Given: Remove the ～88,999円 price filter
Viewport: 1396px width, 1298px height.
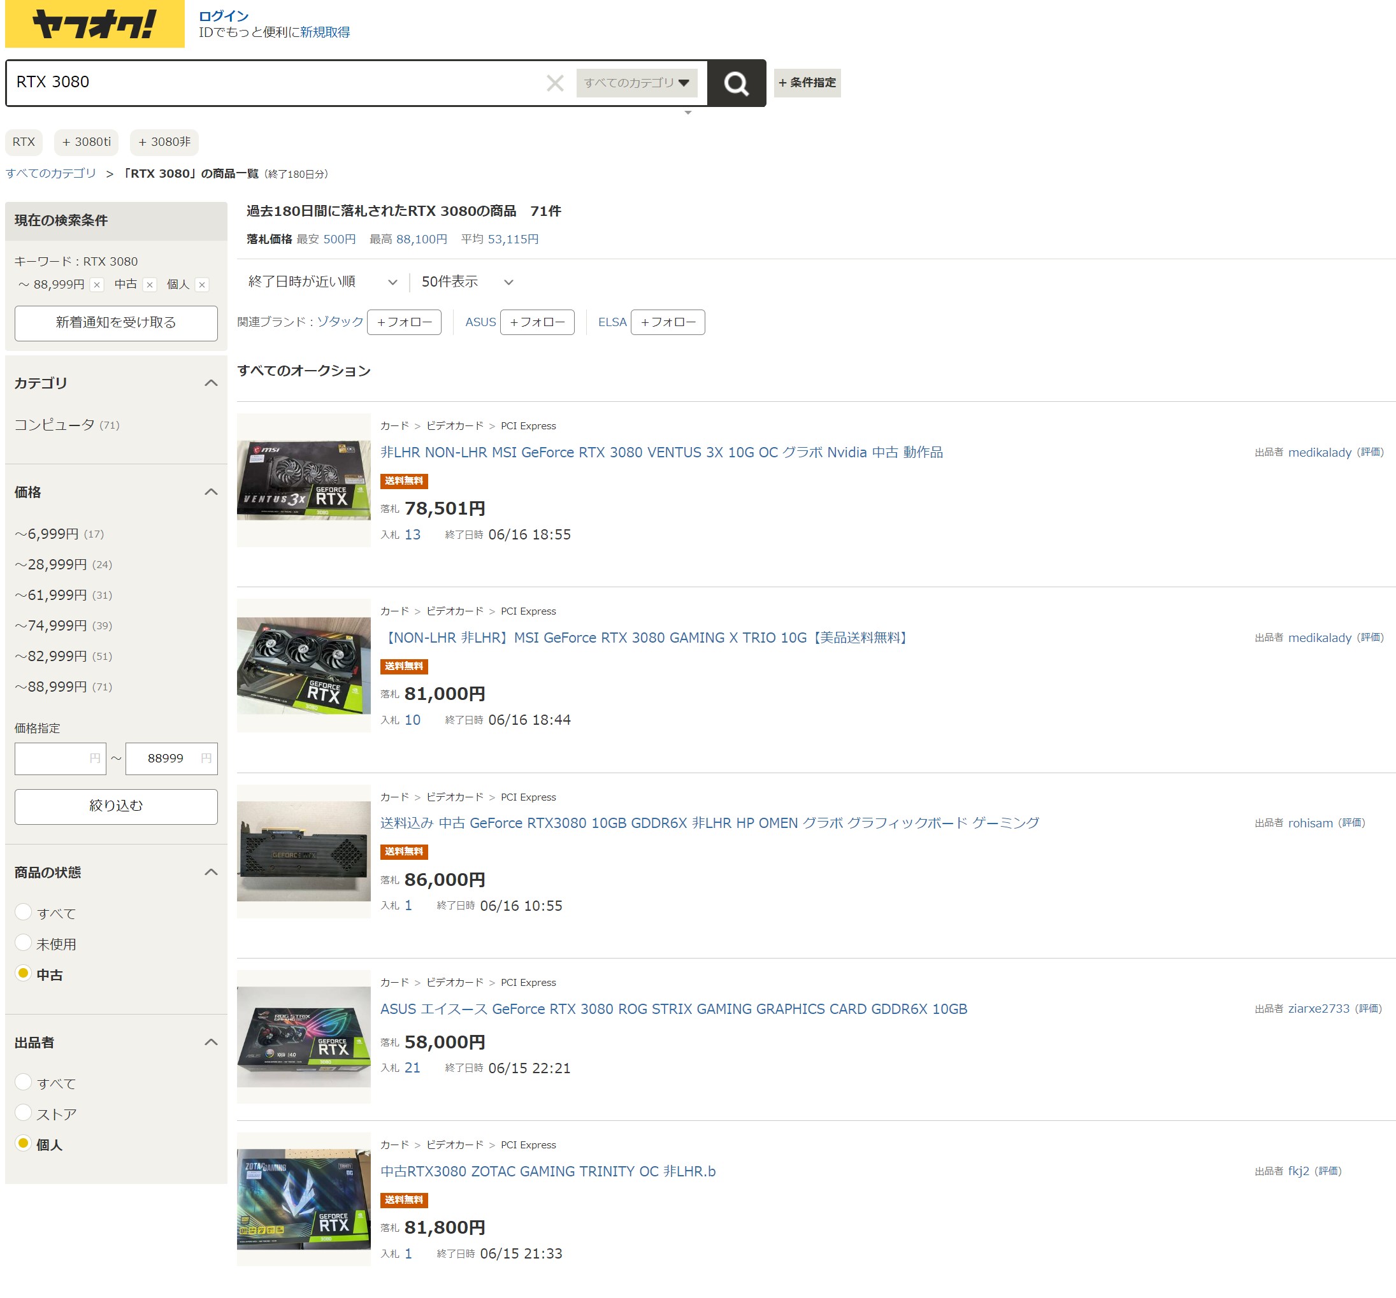Looking at the screenshot, I should pos(97,284).
